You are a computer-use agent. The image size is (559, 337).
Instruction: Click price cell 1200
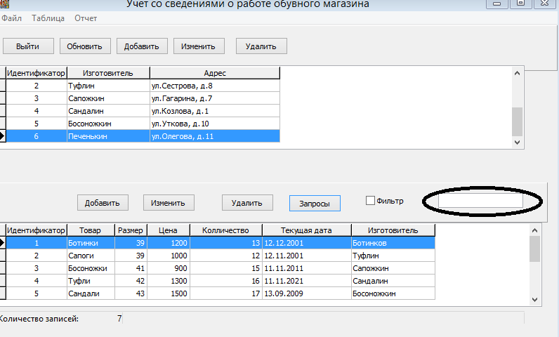(169, 243)
